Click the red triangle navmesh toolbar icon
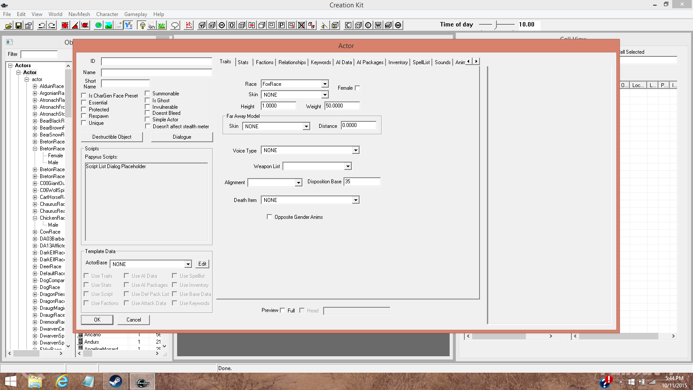Screen dimensions: 693x390 tap(189, 25)
